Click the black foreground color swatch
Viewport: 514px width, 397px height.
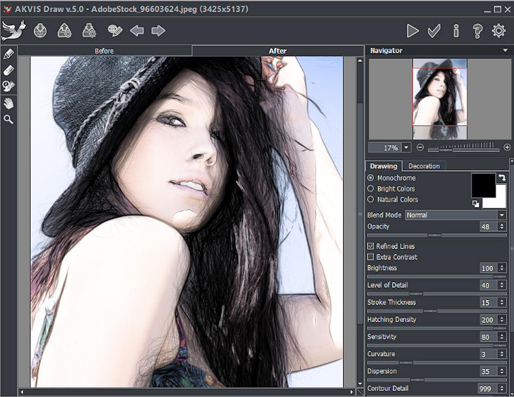point(483,185)
